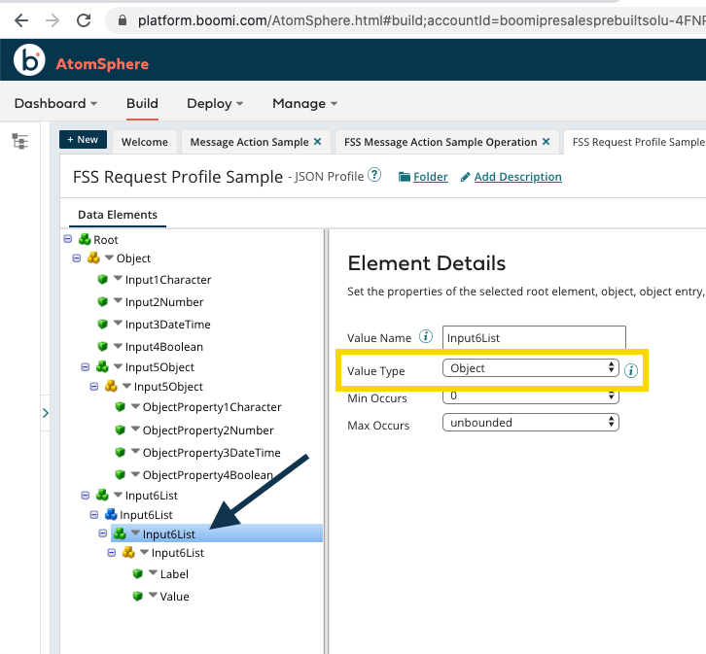Click the Boomi AtomSphere logo icon
Screen dimensions: 706x654
click(30, 62)
